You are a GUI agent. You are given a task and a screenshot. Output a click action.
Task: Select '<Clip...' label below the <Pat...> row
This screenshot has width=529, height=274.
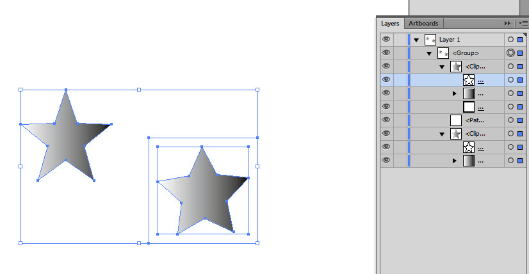click(x=475, y=134)
